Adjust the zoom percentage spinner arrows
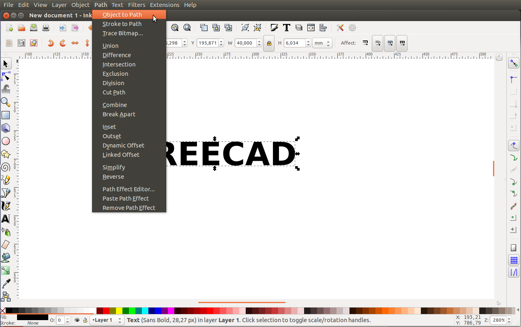Image resolution: width=521 pixels, height=327 pixels. coord(509,320)
